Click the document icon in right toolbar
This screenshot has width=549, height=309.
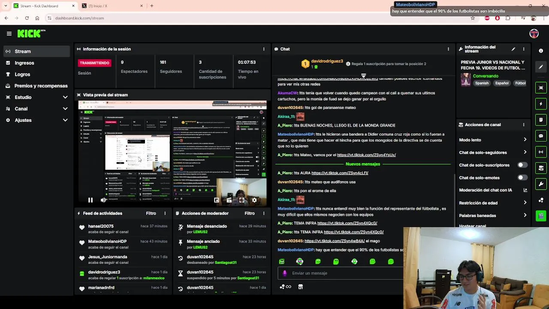[541, 120]
